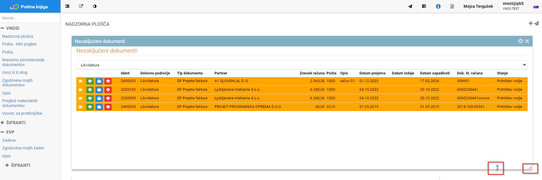Click the open-in-new-window icon in top toolbar
The image size is (542, 180).
(81, 6)
